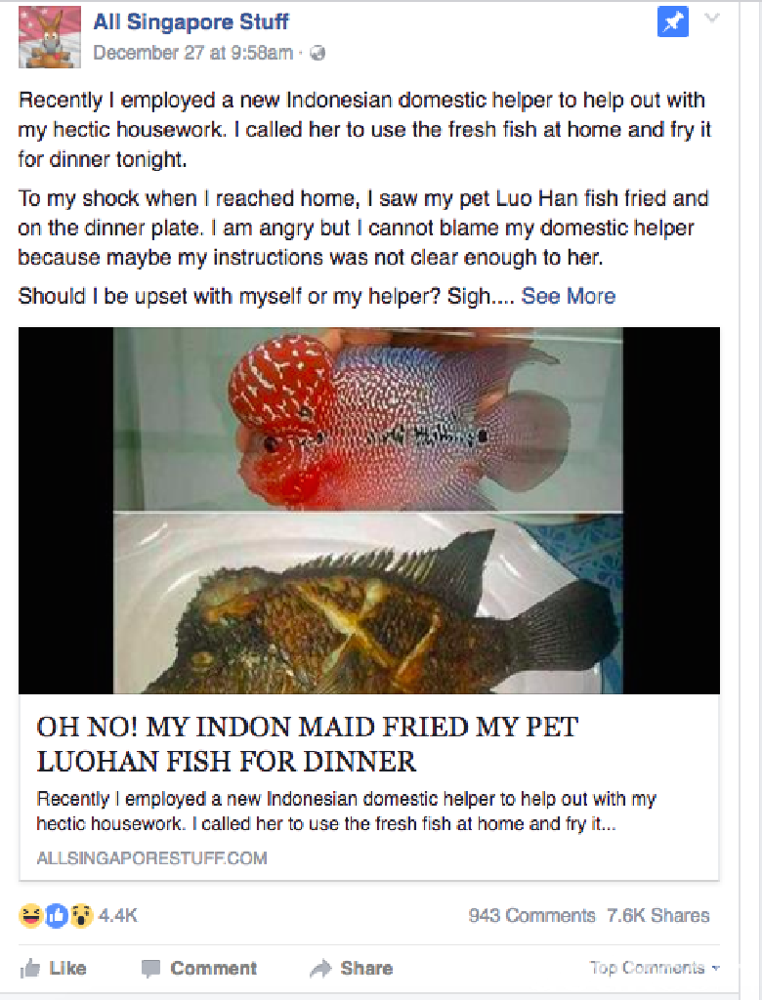Click the Haha laughing reaction emoji

30,916
